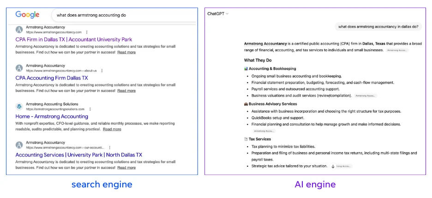
Task: Click 'QuickBooks setup and support.' bullet
Action: coord(278,118)
